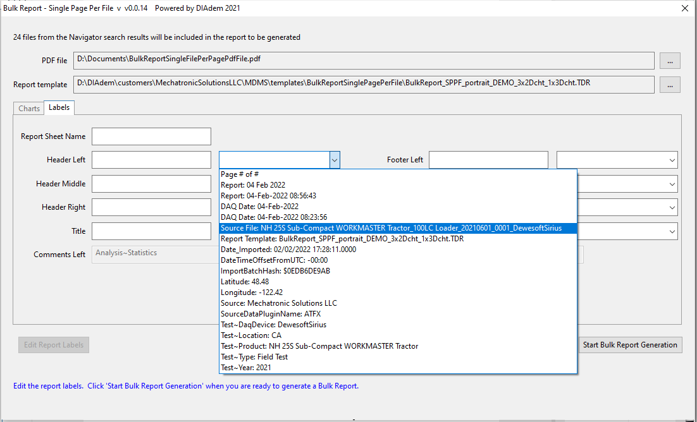Viewport: 697px width, 422px height.
Task: Expand the Footer Left dropdown
Action: pyautogui.click(x=672, y=160)
